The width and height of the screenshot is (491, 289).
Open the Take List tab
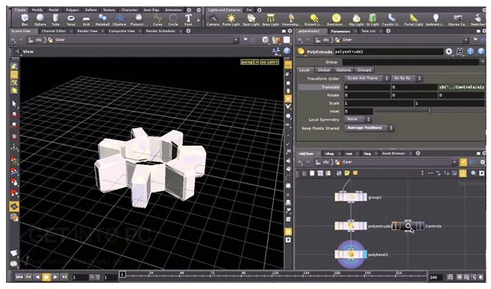click(x=368, y=31)
